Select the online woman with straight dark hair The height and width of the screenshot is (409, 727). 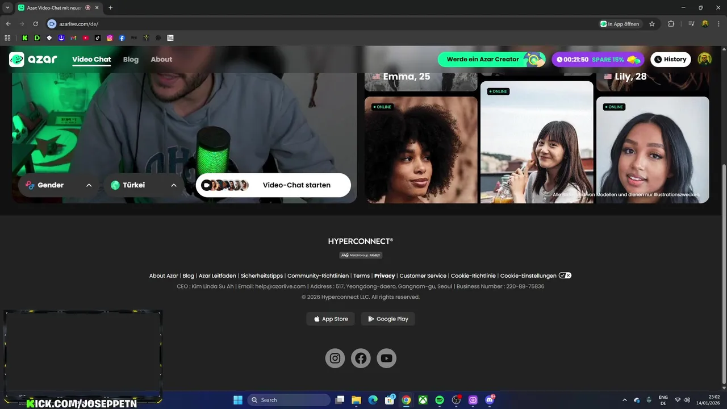(653, 149)
